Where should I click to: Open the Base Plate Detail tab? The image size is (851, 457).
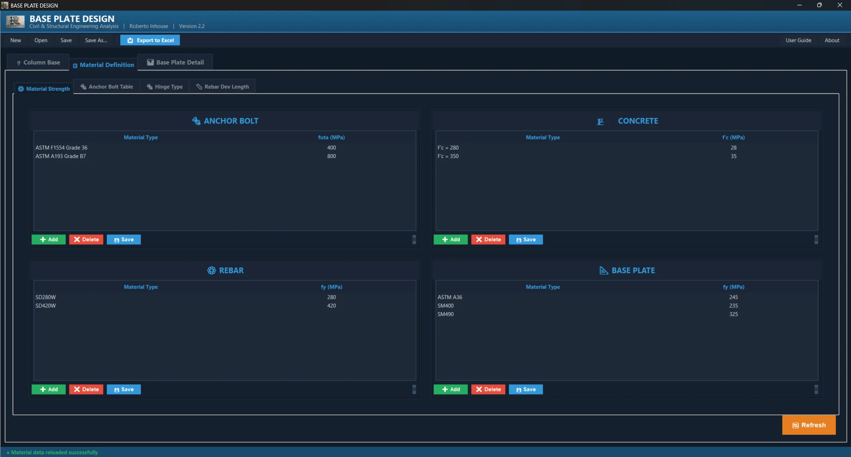point(176,62)
